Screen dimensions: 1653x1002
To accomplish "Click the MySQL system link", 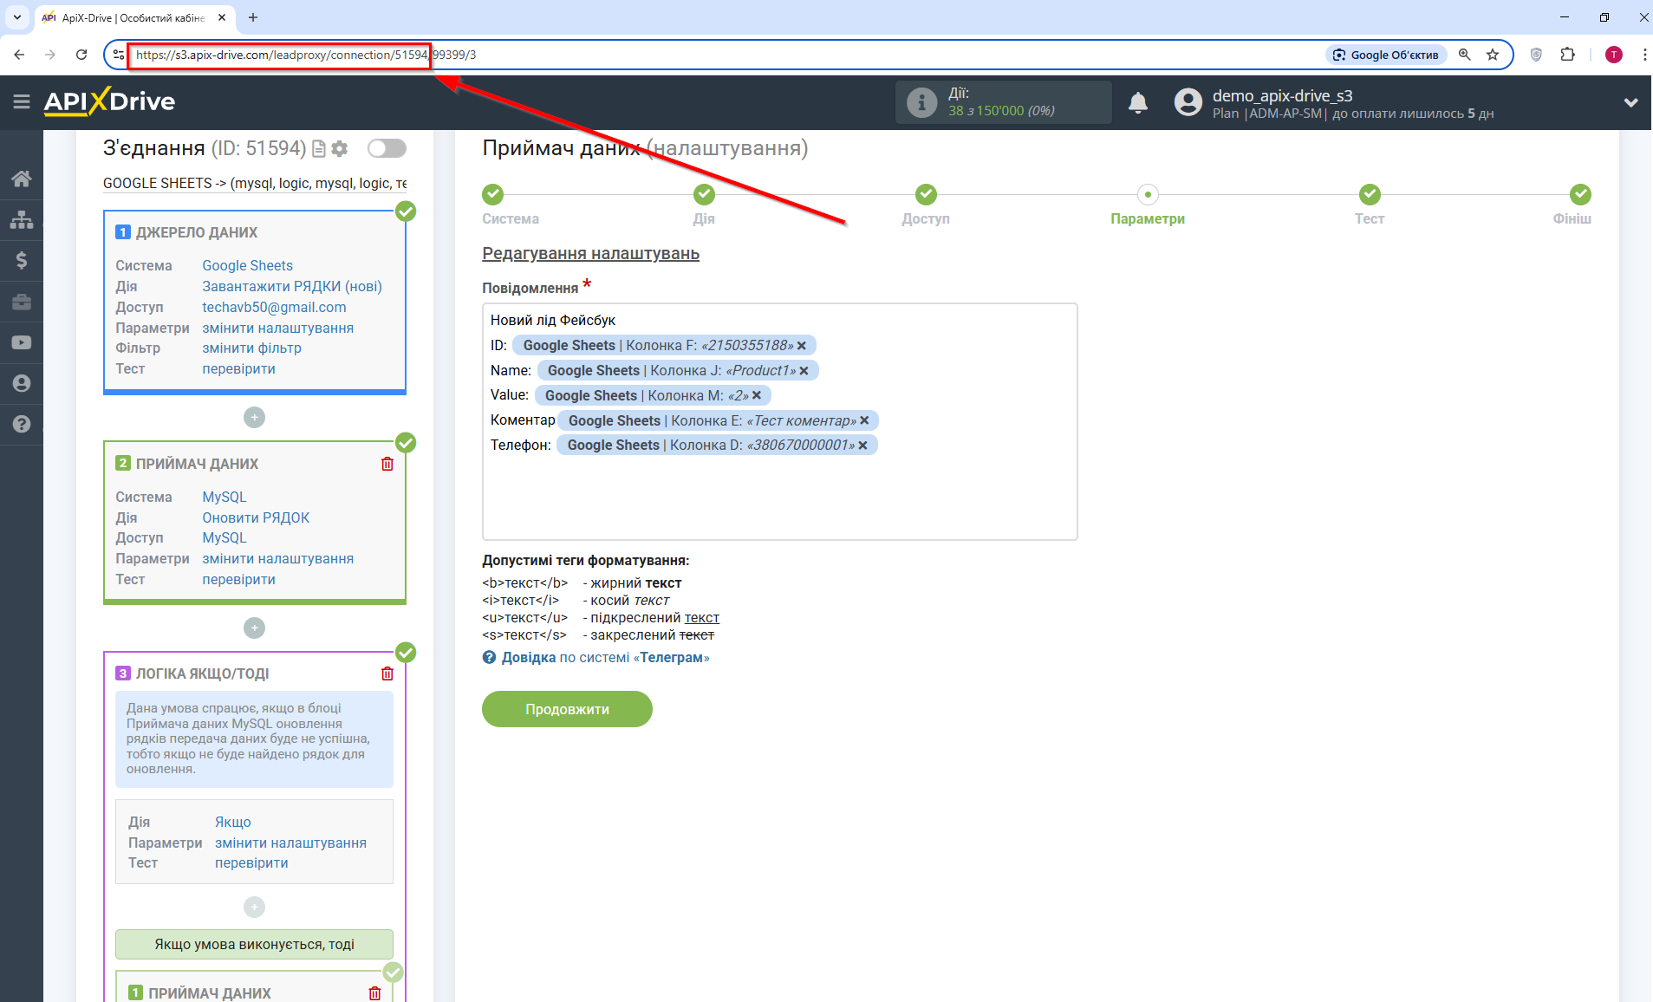I will tap(225, 497).
